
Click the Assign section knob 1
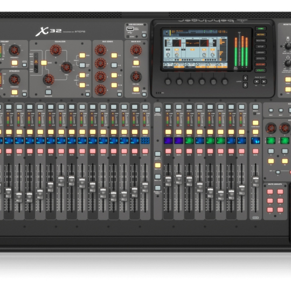(271, 128)
